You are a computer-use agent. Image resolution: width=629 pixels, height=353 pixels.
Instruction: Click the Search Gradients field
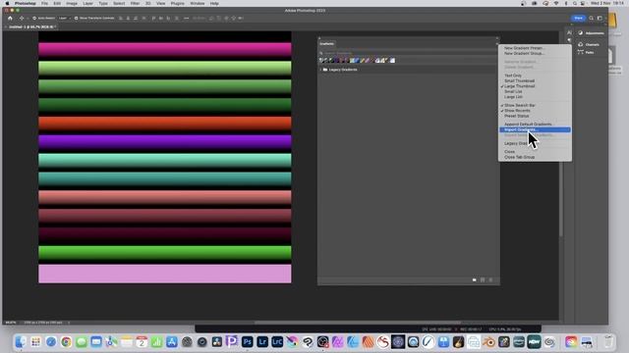tap(408, 53)
